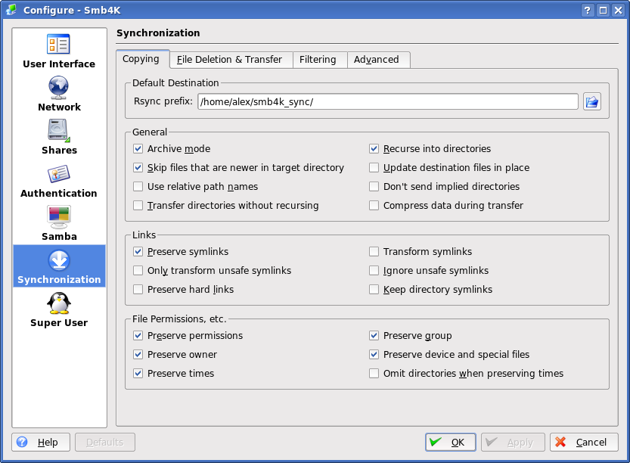This screenshot has width=630, height=463.
Task: Check Omit directories when preserving times
Action: click(374, 374)
